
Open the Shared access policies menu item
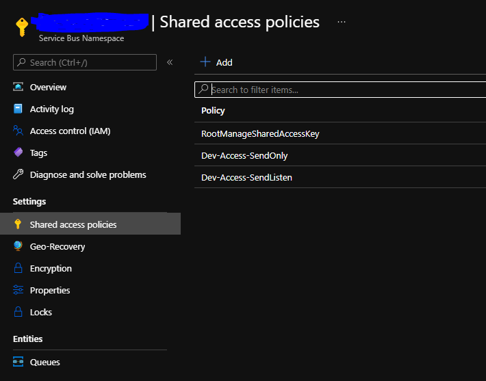point(73,224)
